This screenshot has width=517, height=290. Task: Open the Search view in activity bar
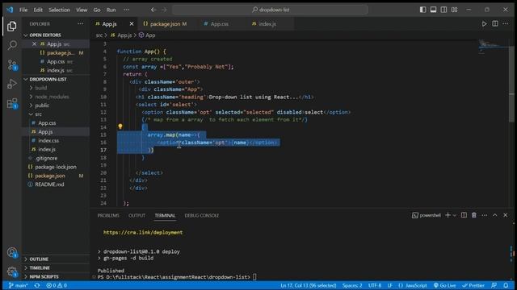click(12, 45)
